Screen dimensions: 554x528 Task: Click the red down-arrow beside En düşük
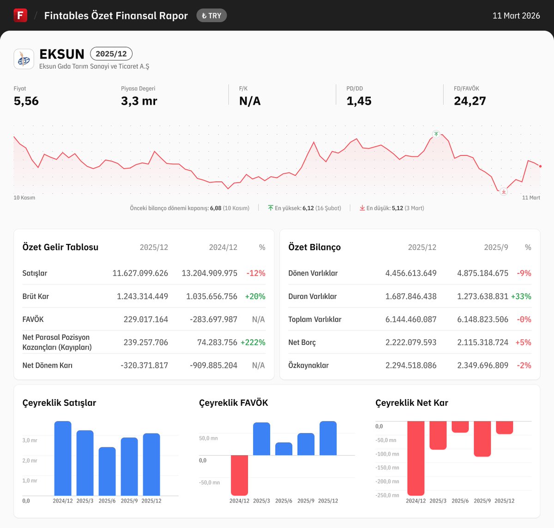[x=362, y=208]
